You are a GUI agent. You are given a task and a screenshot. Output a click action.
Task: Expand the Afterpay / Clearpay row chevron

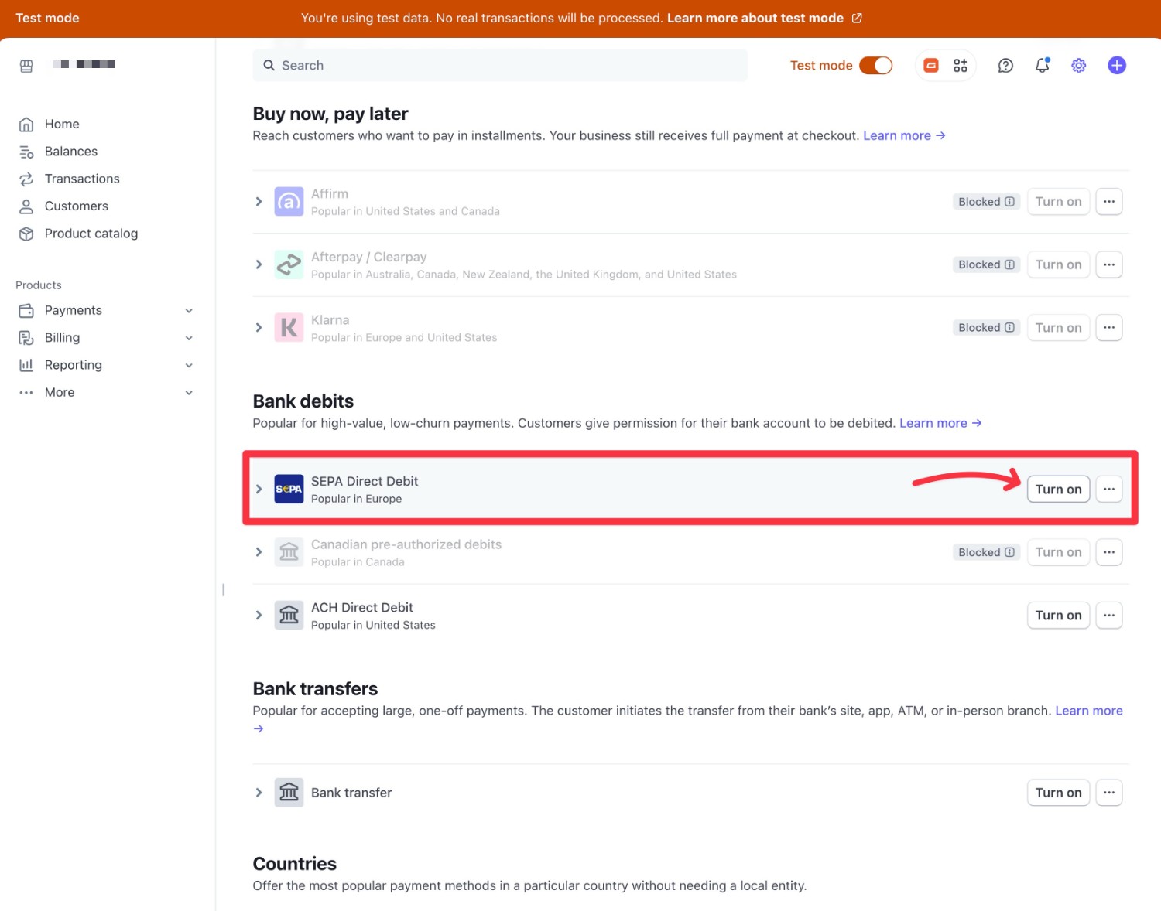pyautogui.click(x=259, y=264)
